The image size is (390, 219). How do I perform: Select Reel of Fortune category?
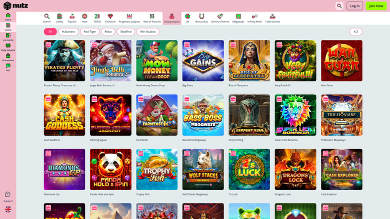[x=152, y=18]
